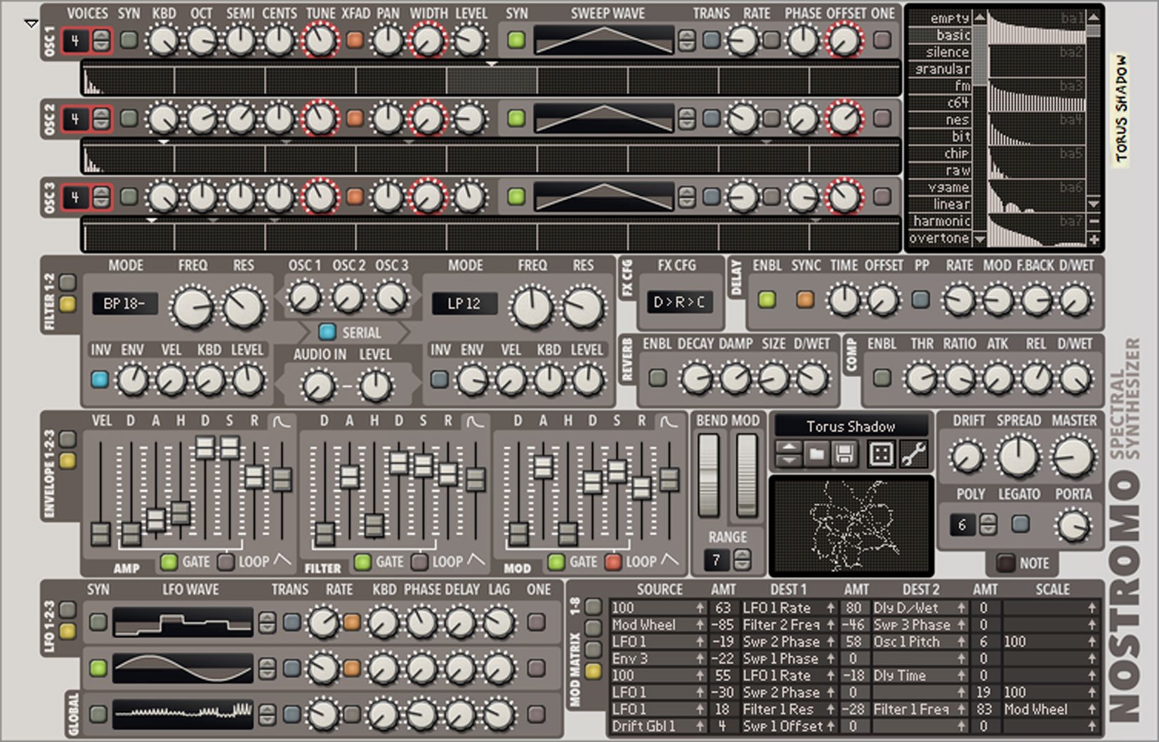Image resolution: width=1159 pixels, height=742 pixels.
Task: Enable the reverb ENBL button
Action: point(657,378)
